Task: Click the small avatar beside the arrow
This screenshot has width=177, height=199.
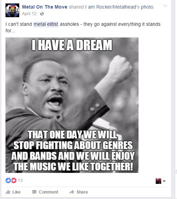Action: click(x=158, y=181)
